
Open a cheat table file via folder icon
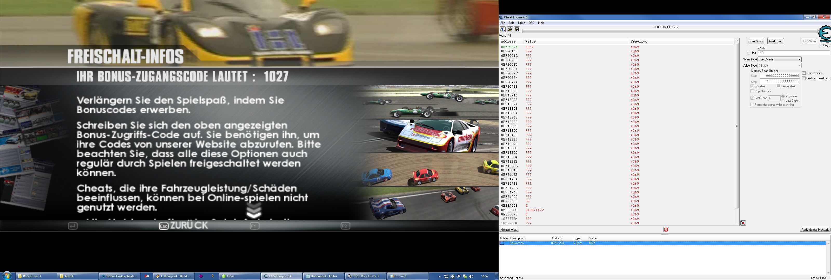(x=510, y=29)
